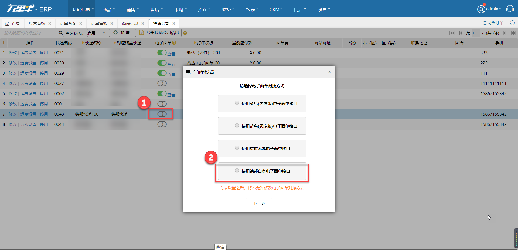
Task: Click the 下一步 button
Action: coord(259,203)
